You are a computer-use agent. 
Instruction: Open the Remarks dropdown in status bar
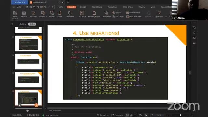click(103, 115)
